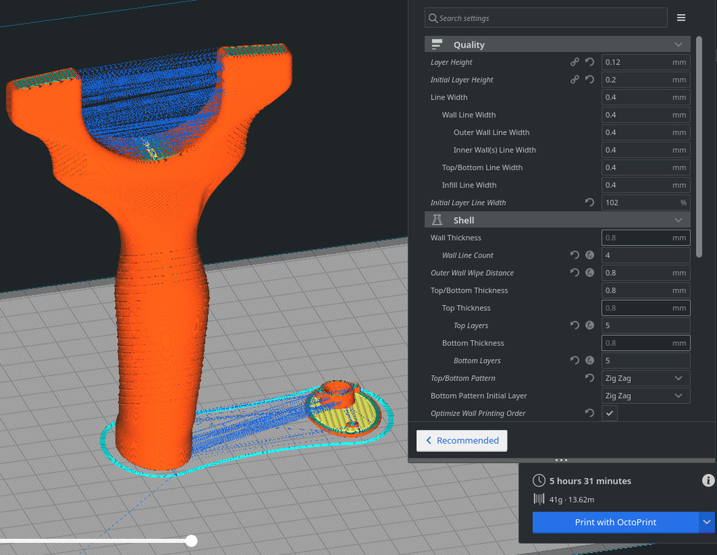Switch back to Recommended settings
The width and height of the screenshot is (717, 555).
click(462, 441)
